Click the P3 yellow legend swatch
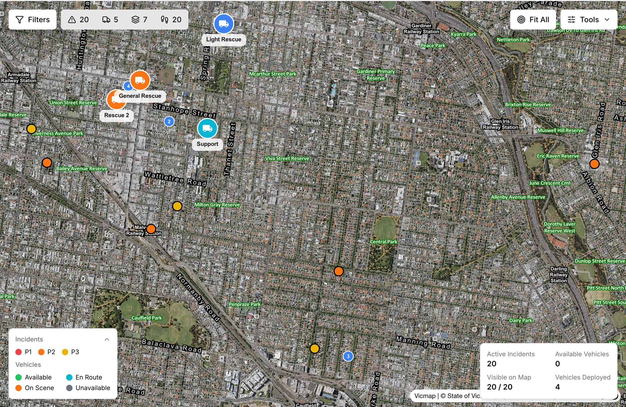626x407 pixels. (65, 352)
